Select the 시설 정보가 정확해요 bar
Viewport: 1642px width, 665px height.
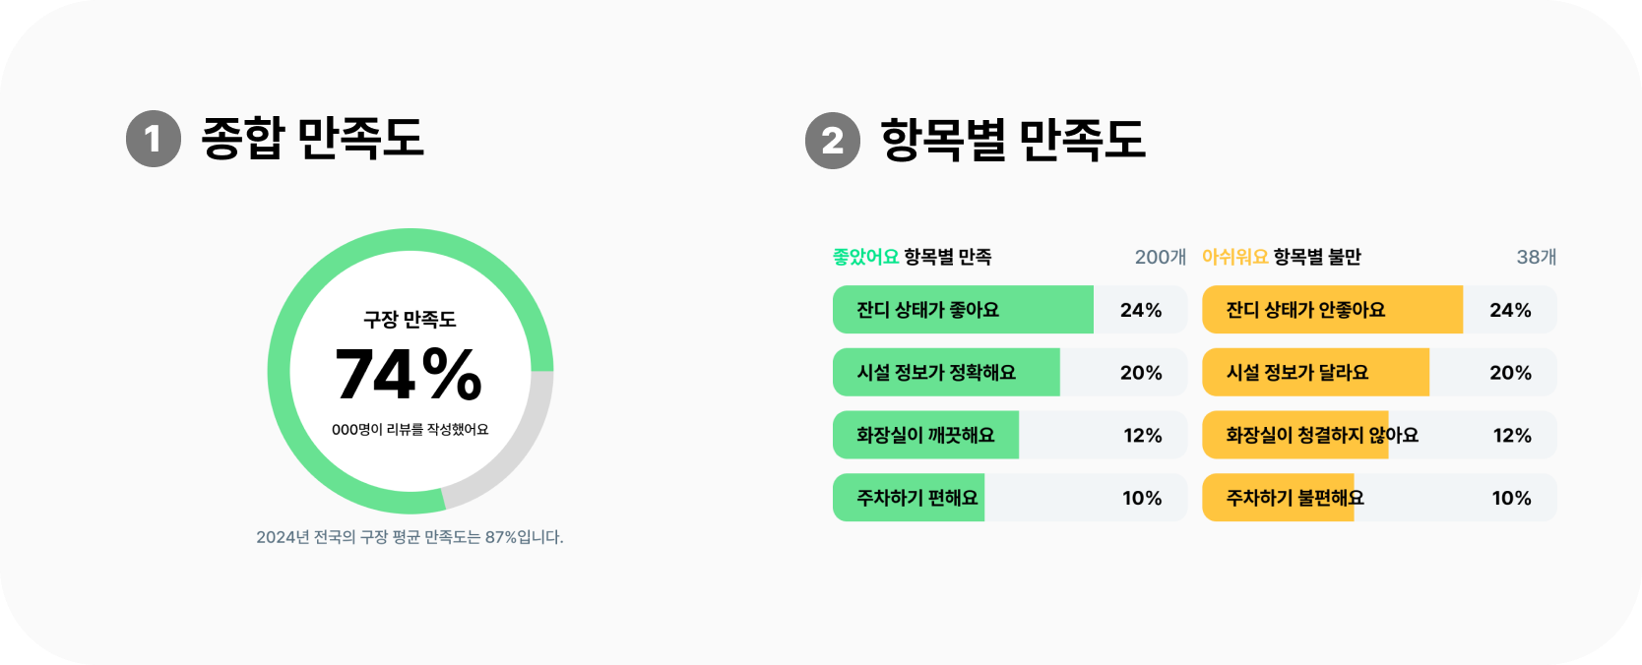[1010, 373]
